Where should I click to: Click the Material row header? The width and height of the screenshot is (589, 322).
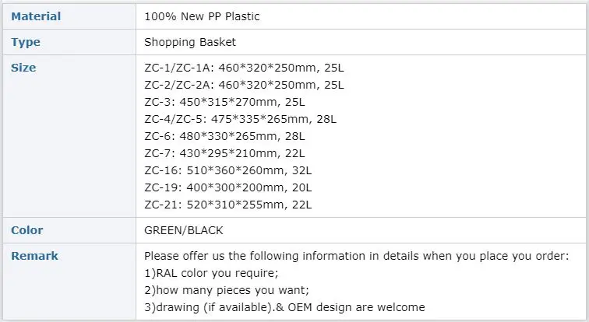tap(36, 16)
